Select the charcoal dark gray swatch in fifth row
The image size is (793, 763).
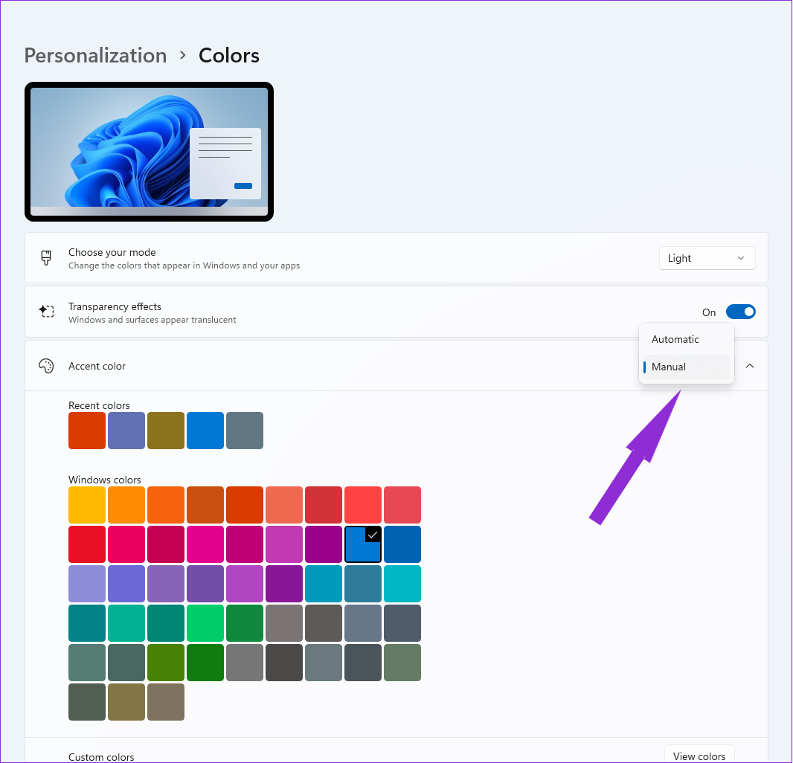(x=284, y=663)
